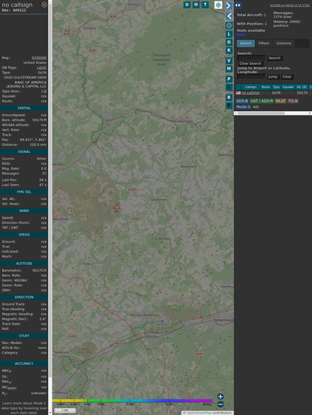Sort table by Squawk column header
This screenshot has height=415, width=312.
(288, 87)
